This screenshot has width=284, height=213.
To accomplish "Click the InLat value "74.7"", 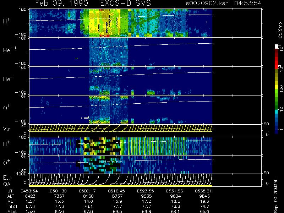I will click(x=204, y=207).
